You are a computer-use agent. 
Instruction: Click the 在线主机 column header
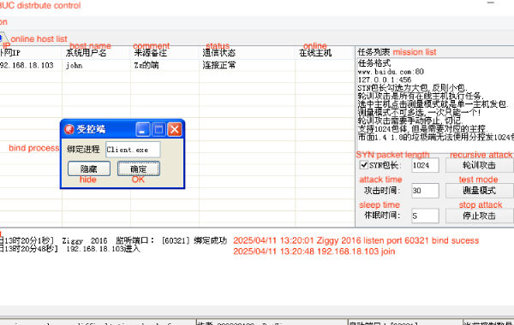coord(325,53)
